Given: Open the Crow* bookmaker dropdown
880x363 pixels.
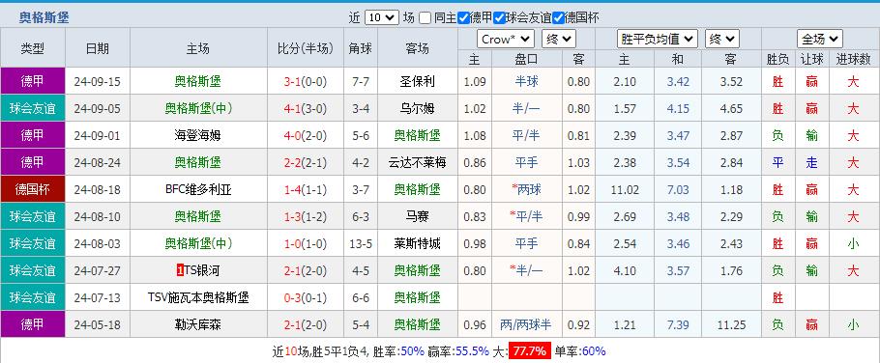Looking at the screenshot, I should coord(506,40).
